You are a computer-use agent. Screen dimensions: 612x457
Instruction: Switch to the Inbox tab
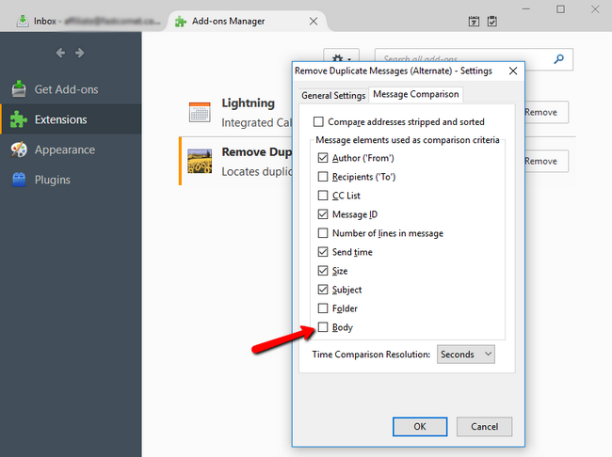[x=89, y=21]
